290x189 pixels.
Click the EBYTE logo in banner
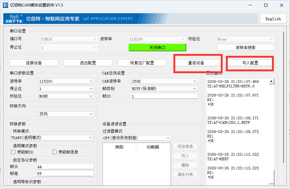[14, 19]
